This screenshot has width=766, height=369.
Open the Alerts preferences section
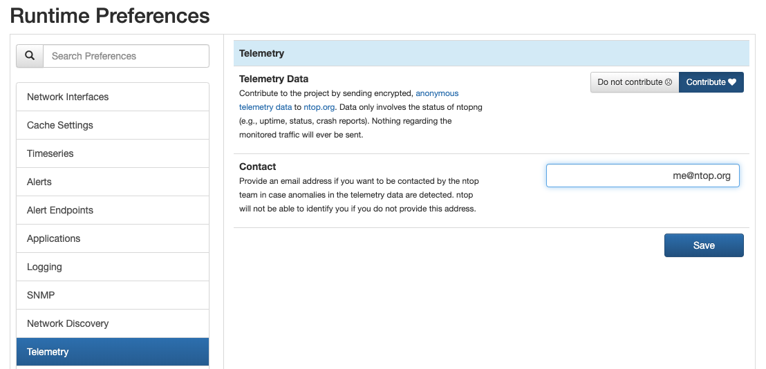113,182
